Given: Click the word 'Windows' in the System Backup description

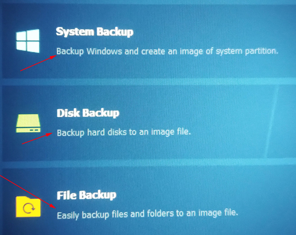Looking at the screenshot, I should click(104, 51).
